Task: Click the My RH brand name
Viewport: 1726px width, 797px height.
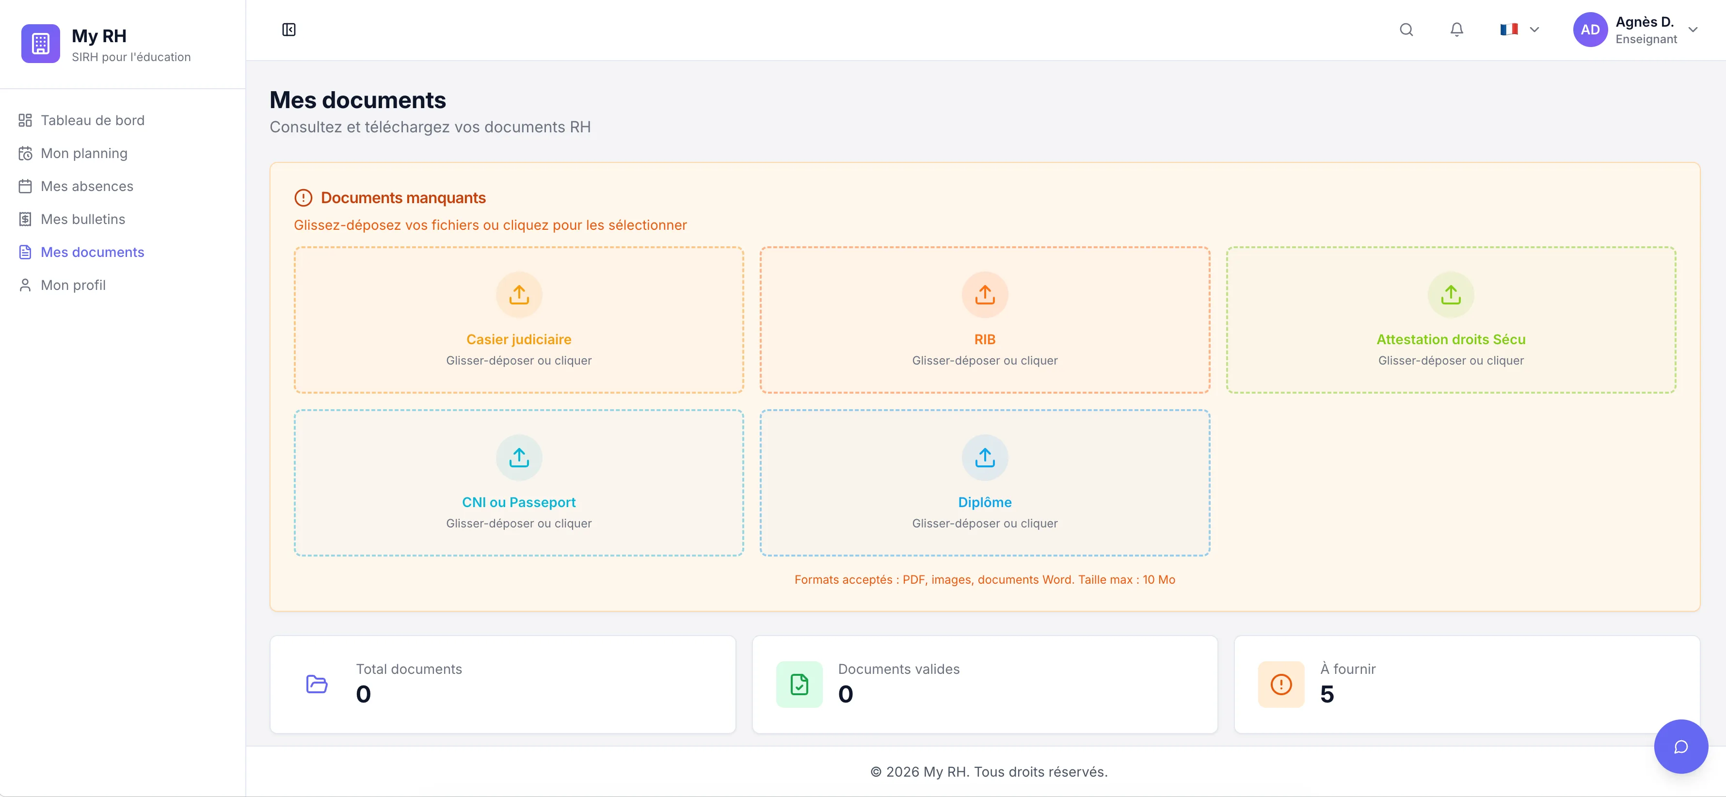Action: click(x=99, y=36)
